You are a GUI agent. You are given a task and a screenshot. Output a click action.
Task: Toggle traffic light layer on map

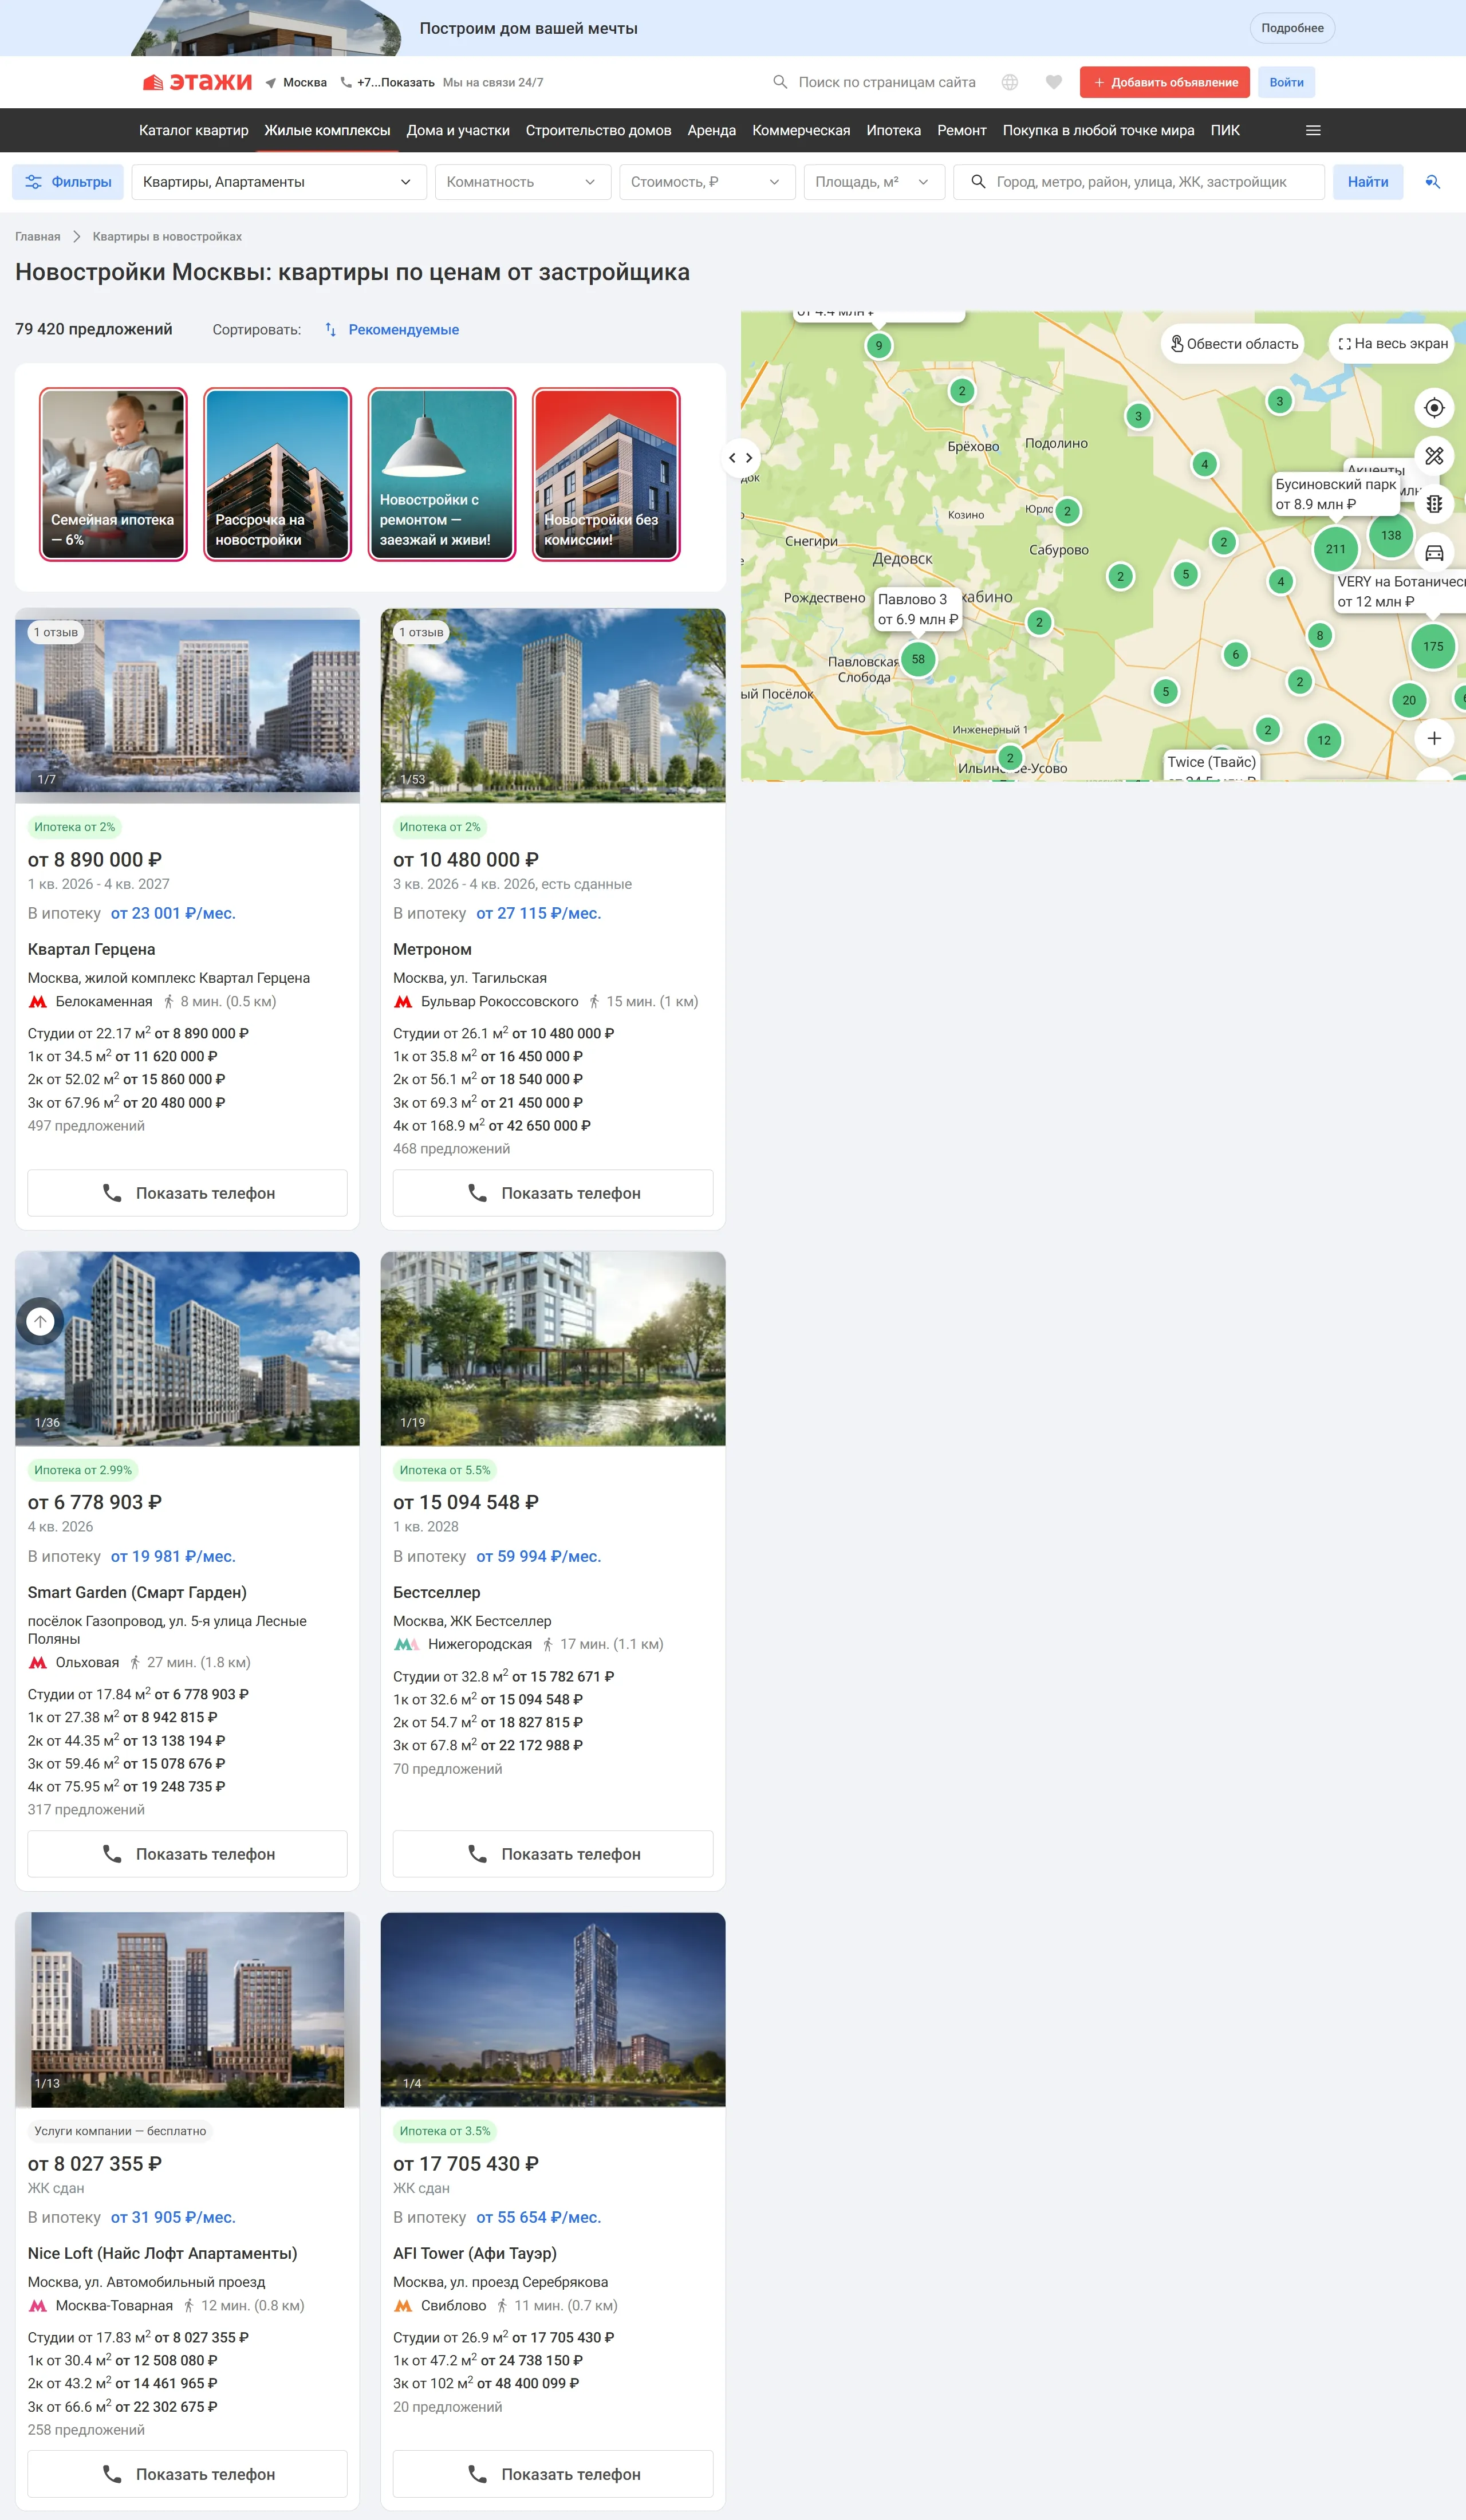tap(1433, 504)
